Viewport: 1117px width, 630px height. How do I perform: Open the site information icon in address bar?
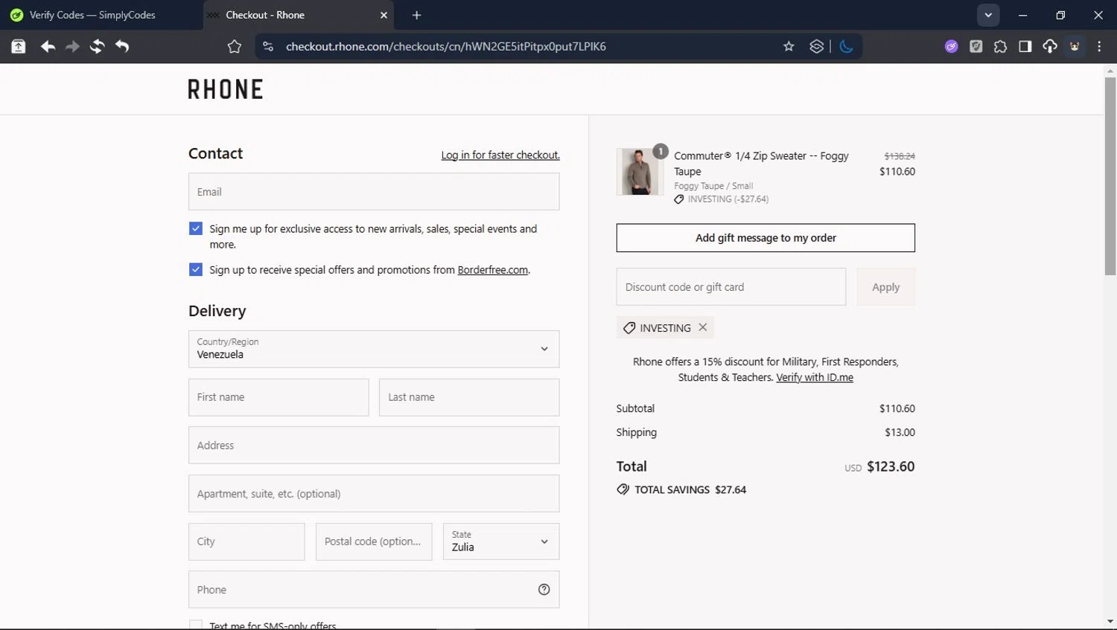pyautogui.click(x=268, y=47)
